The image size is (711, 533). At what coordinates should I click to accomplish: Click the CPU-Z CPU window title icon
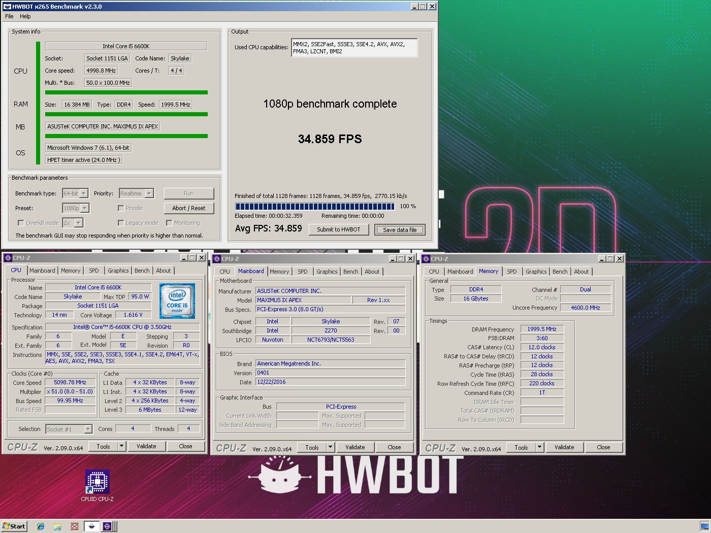[8, 258]
